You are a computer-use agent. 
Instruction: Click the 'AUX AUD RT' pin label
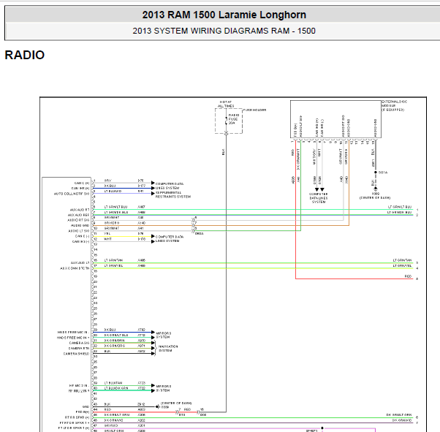[x=80, y=210]
